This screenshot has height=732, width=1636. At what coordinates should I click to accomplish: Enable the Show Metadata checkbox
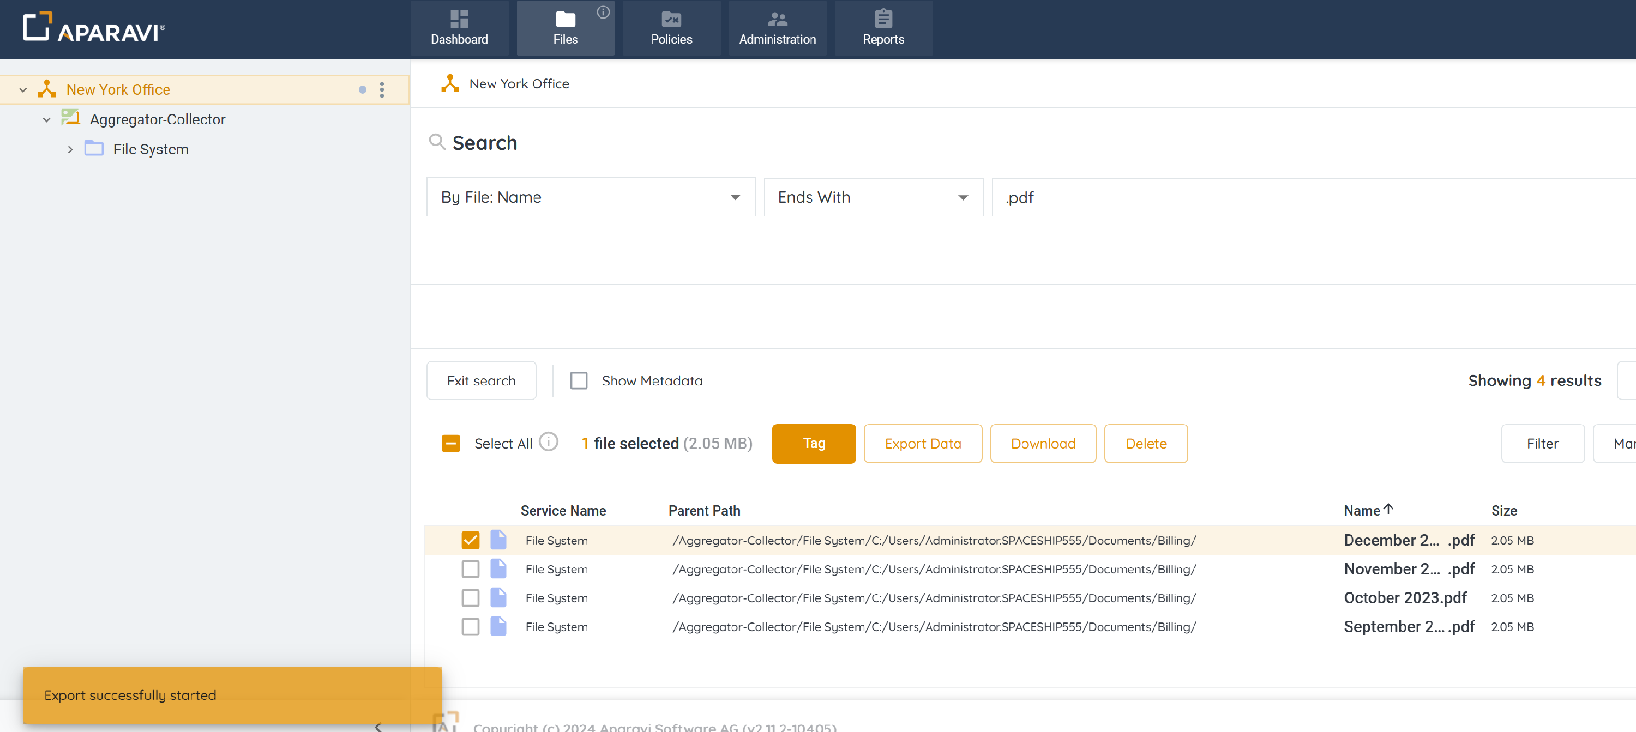click(578, 380)
